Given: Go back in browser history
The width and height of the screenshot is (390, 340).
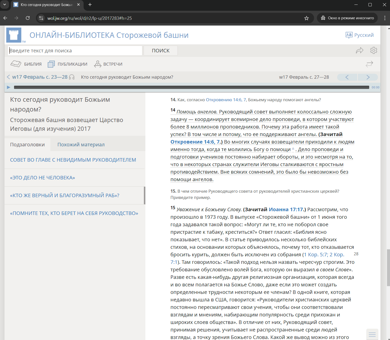Looking at the screenshot, I should pyautogui.click(x=5, y=18).
